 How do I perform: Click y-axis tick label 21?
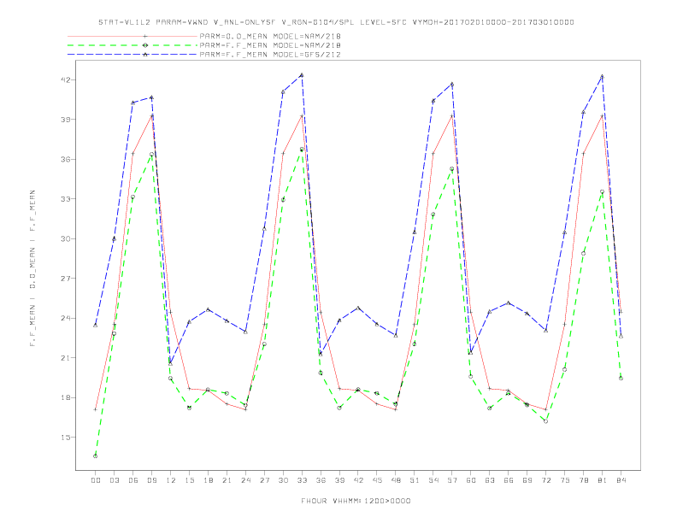click(x=65, y=358)
